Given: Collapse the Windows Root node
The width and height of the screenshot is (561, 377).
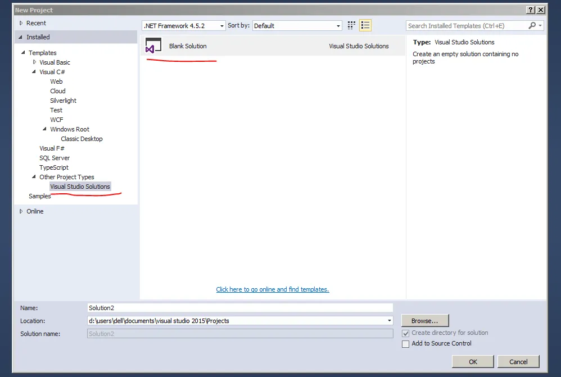Looking at the screenshot, I should click(x=45, y=129).
